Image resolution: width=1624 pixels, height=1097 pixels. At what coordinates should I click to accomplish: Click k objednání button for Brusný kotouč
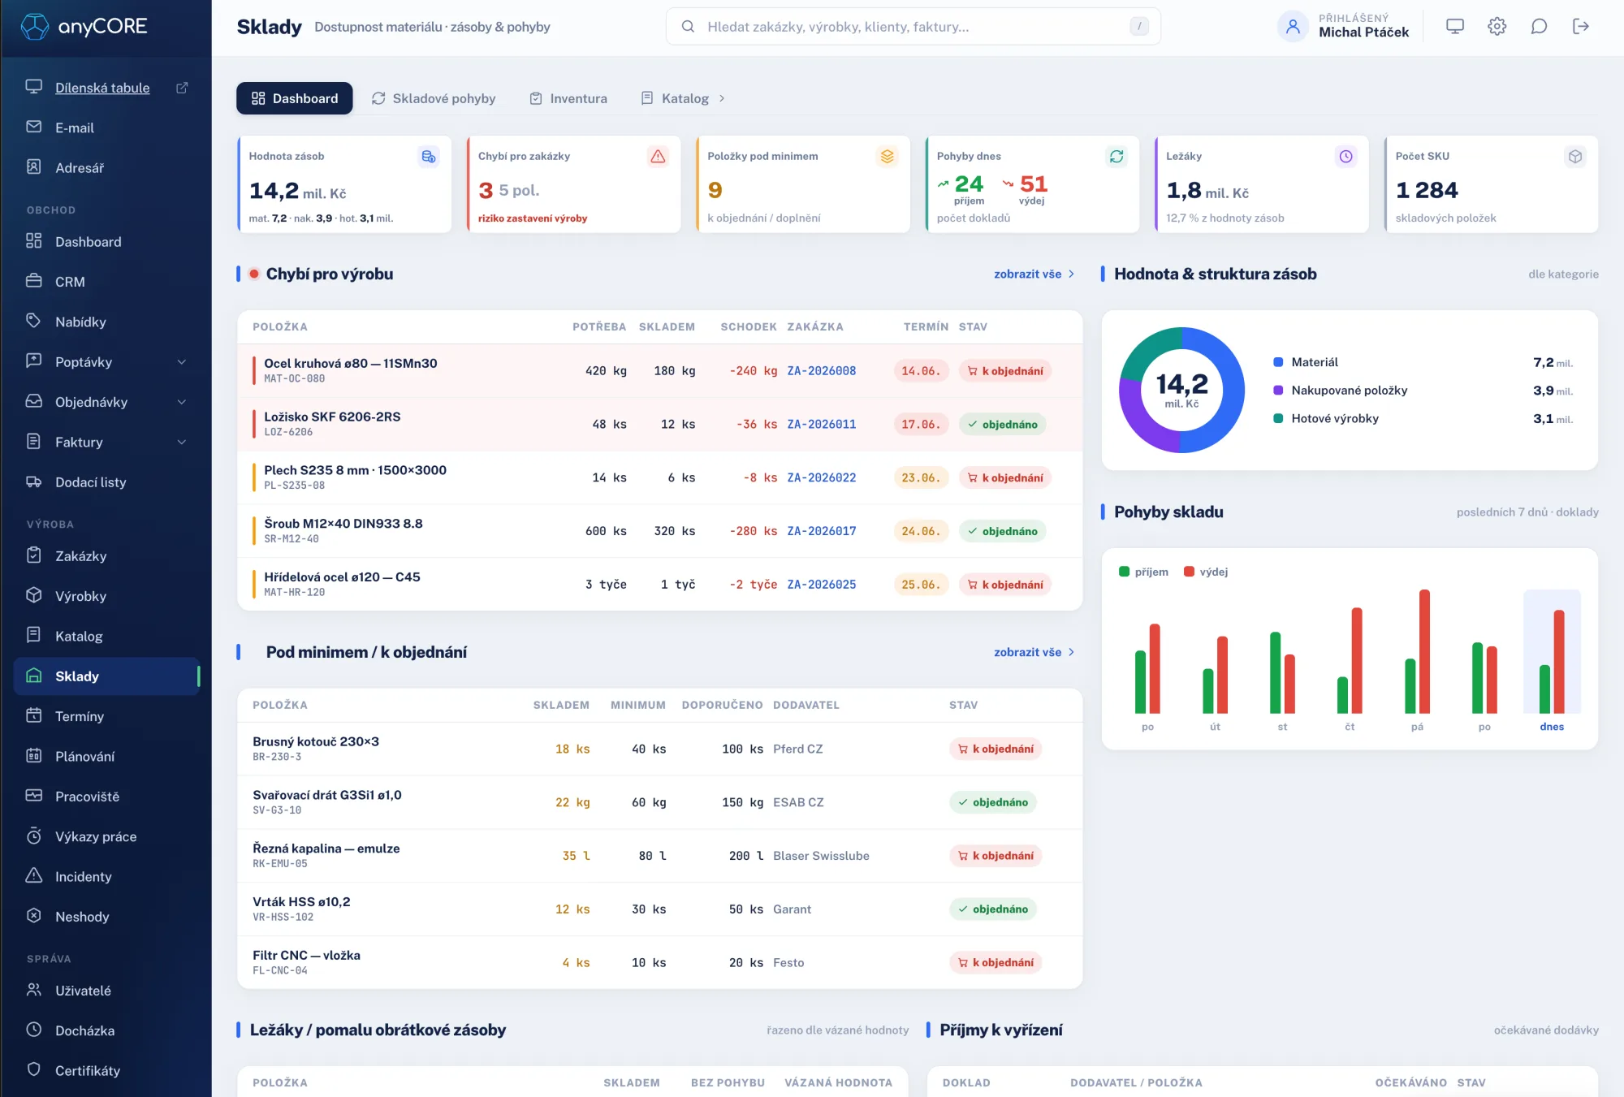click(x=996, y=749)
